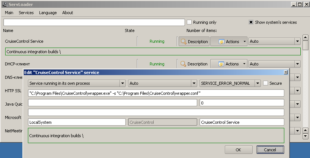Open startup type dropdown for CruiseControl Service
Image resolution: width=310 pixels, height=158 pixels.
(x=274, y=42)
